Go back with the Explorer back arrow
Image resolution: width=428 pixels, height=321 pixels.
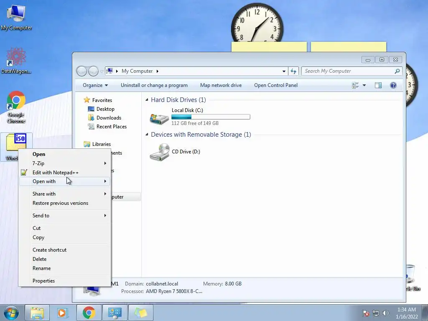82,71
